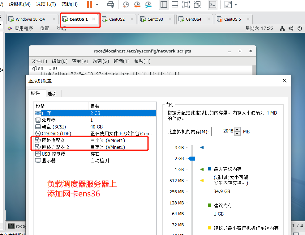Pause the virtual machine

pos(90,5)
